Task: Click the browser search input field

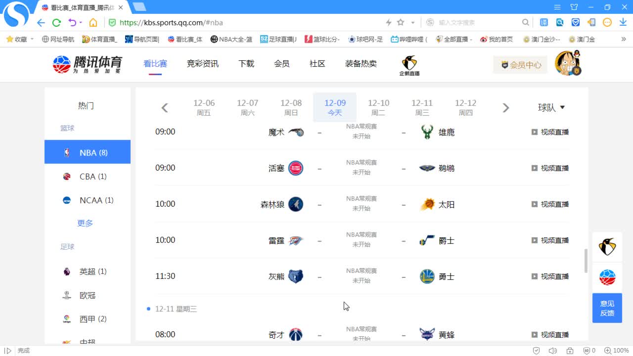Action: point(477,22)
